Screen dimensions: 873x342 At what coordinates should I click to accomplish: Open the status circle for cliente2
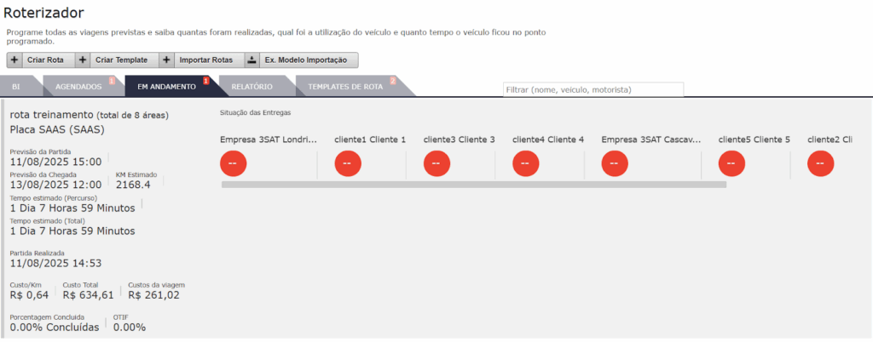point(820,163)
